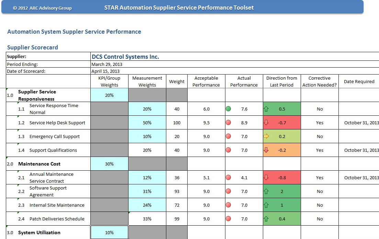Click the red down arrow in Service Help Desk Support row
This screenshot has width=379, height=239.
[x=266, y=123]
